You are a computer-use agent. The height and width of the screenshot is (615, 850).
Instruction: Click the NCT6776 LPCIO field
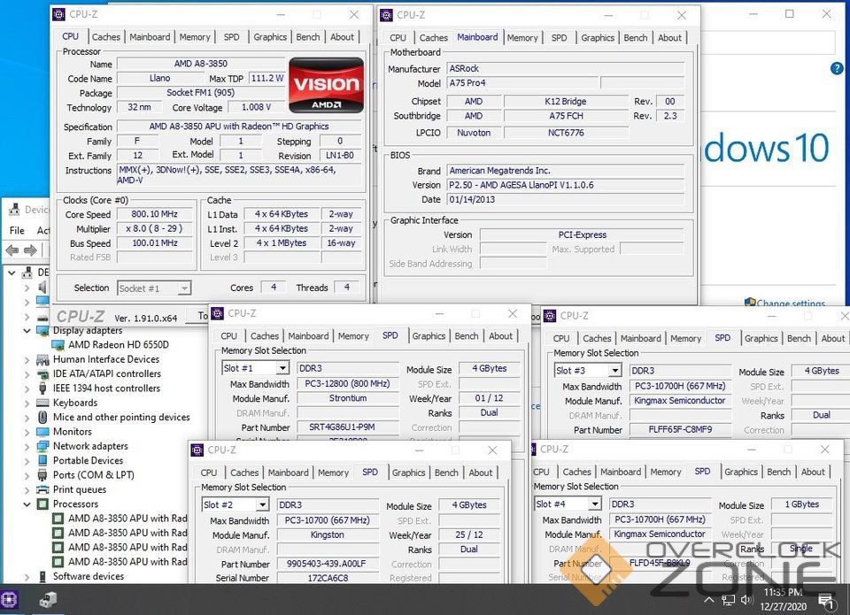pos(566,132)
